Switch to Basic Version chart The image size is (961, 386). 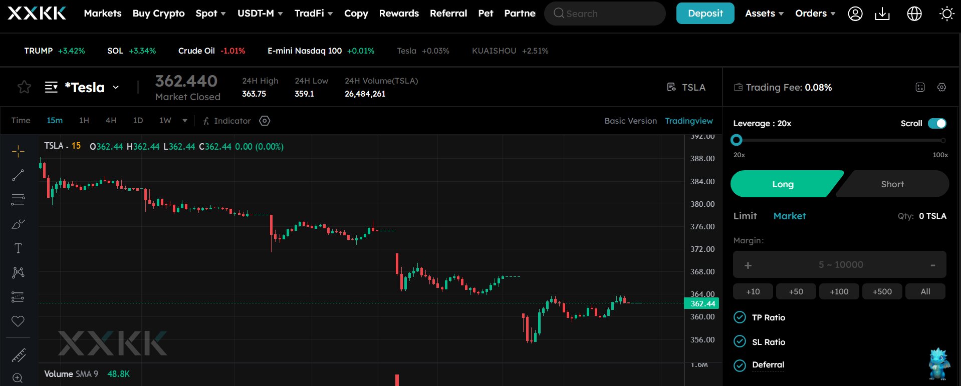[631, 121]
